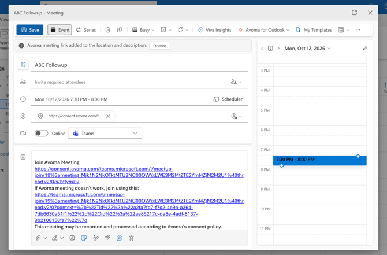Click the location pin icon
This screenshot has width=387, height=255.
point(23,116)
